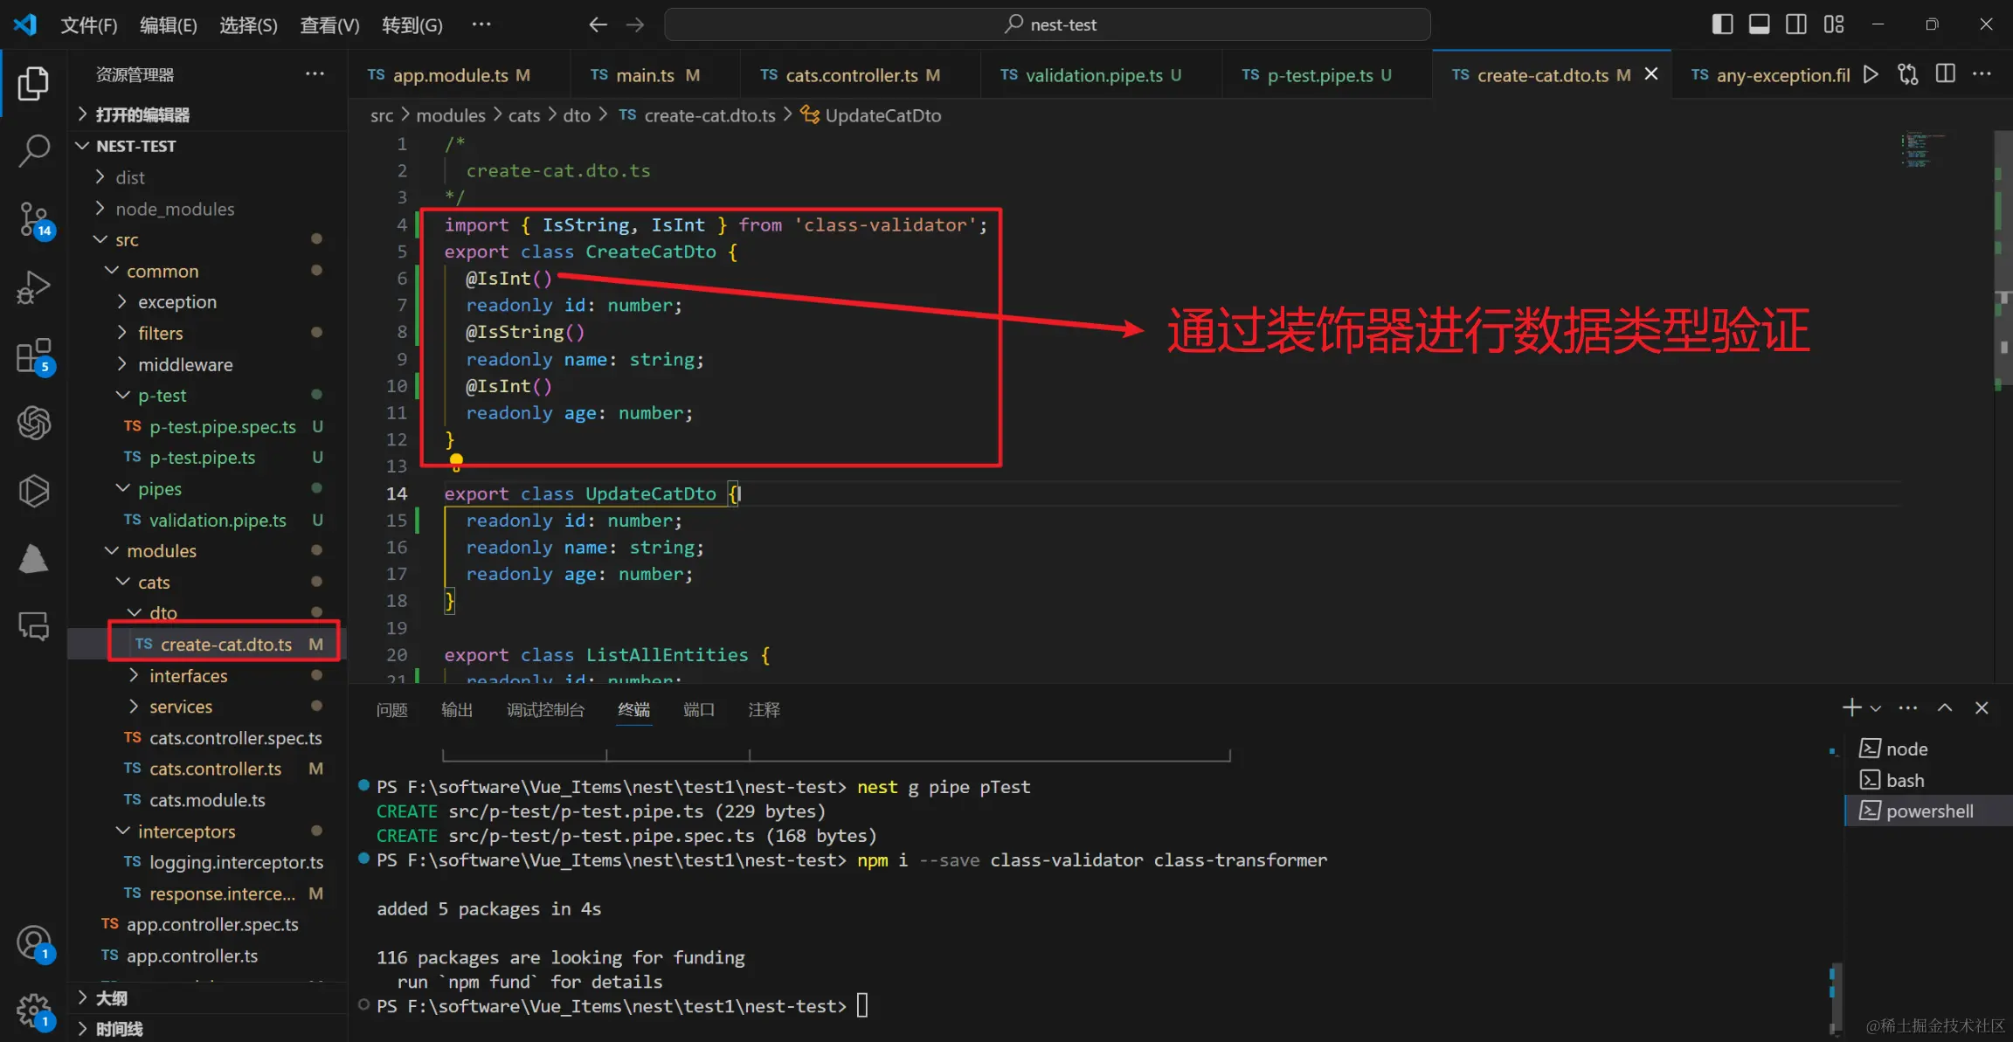2013x1042 pixels.
Task: Run the create-cat.dto.ts file via play icon
Action: pos(1871,74)
